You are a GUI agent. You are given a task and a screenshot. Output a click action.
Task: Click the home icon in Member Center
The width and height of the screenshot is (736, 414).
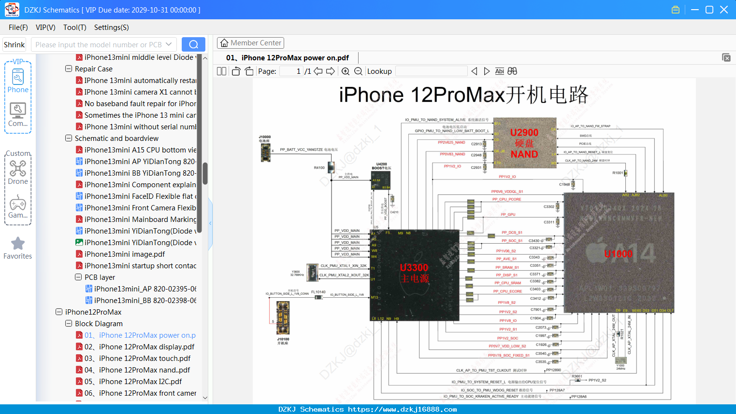point(224,43)
